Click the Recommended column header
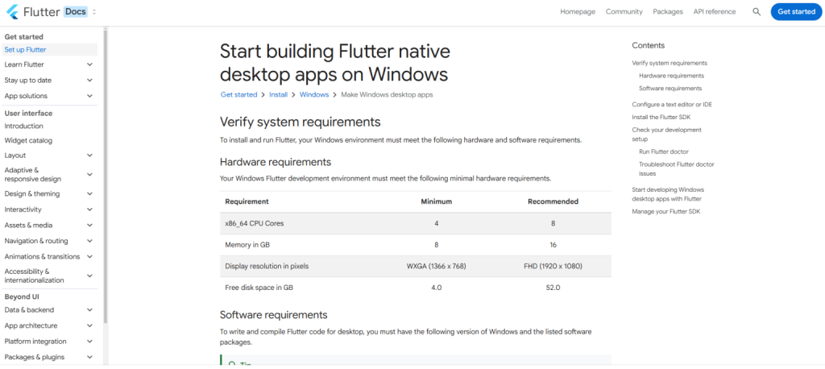Viewport: 825px width, 369px height. point(553,201)
